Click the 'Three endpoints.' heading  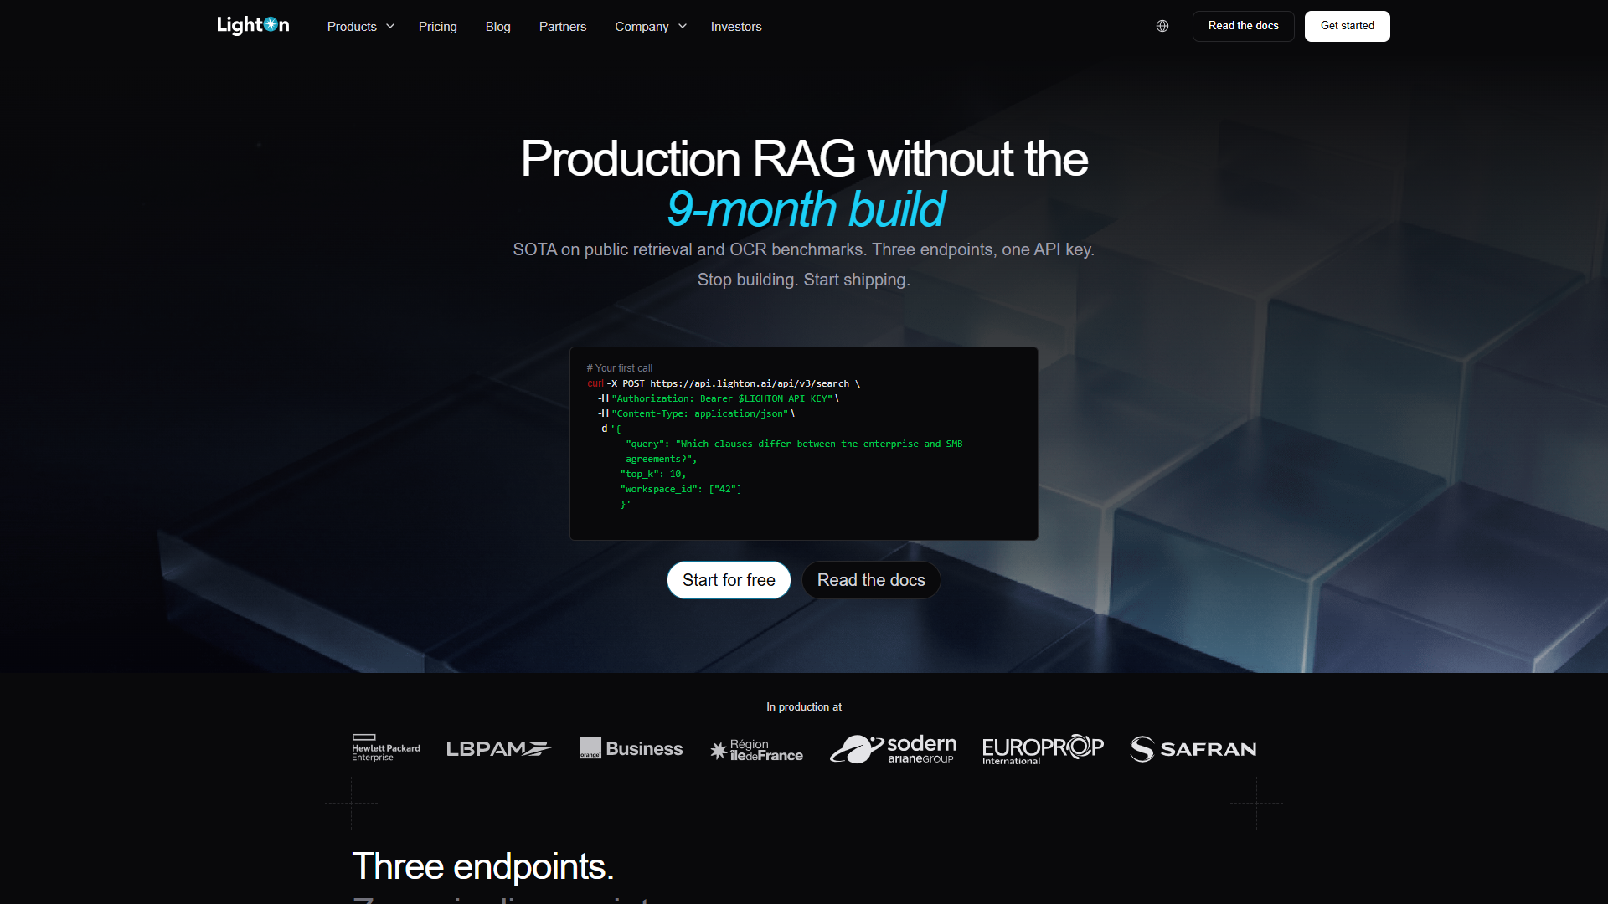[x=483, y=866]
